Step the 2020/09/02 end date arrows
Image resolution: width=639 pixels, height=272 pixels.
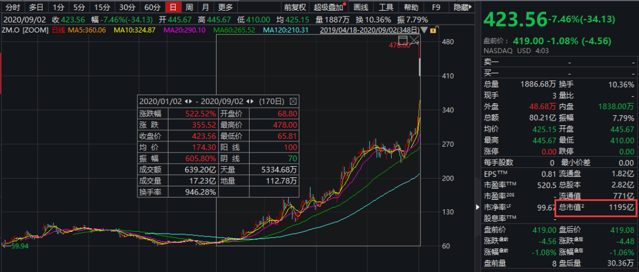click(x=250, y=101)
